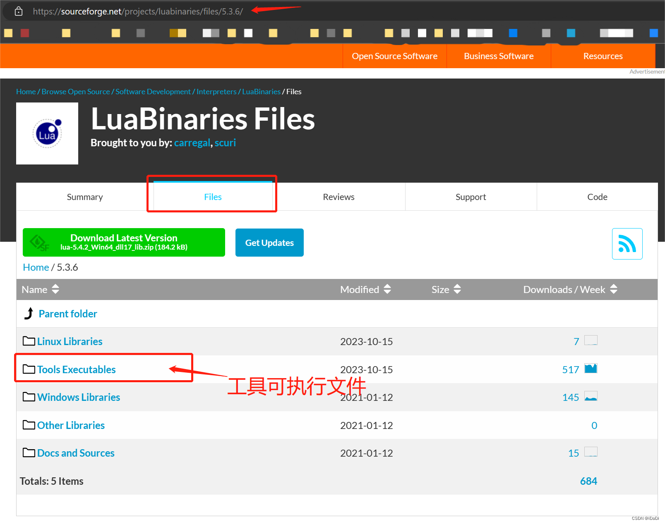Open the Interpreters breadcrumb link
The height and width of the screenshot is (524, 665).
216,91
